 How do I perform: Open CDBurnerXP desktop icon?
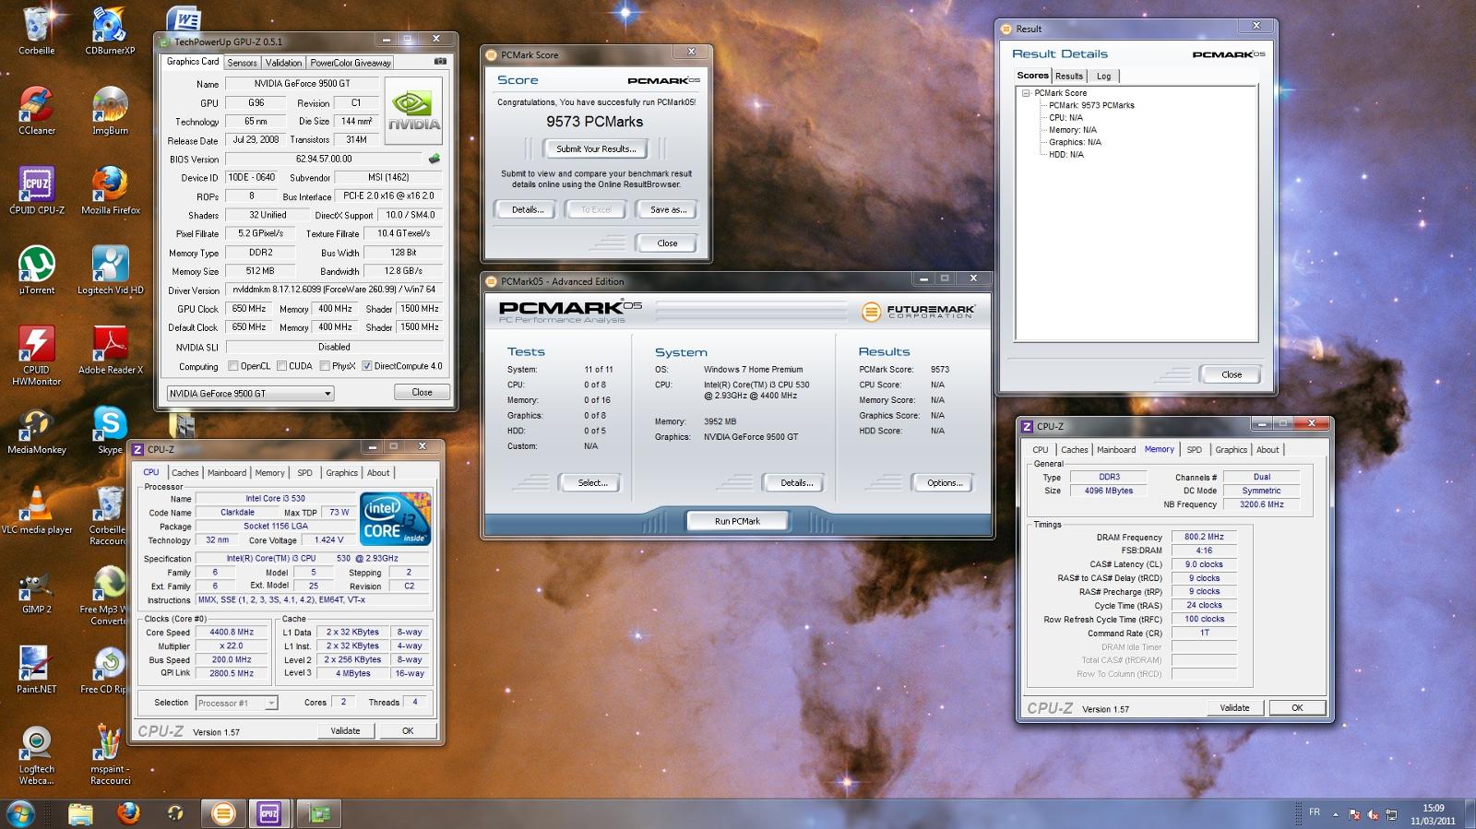tap(110, 31)
